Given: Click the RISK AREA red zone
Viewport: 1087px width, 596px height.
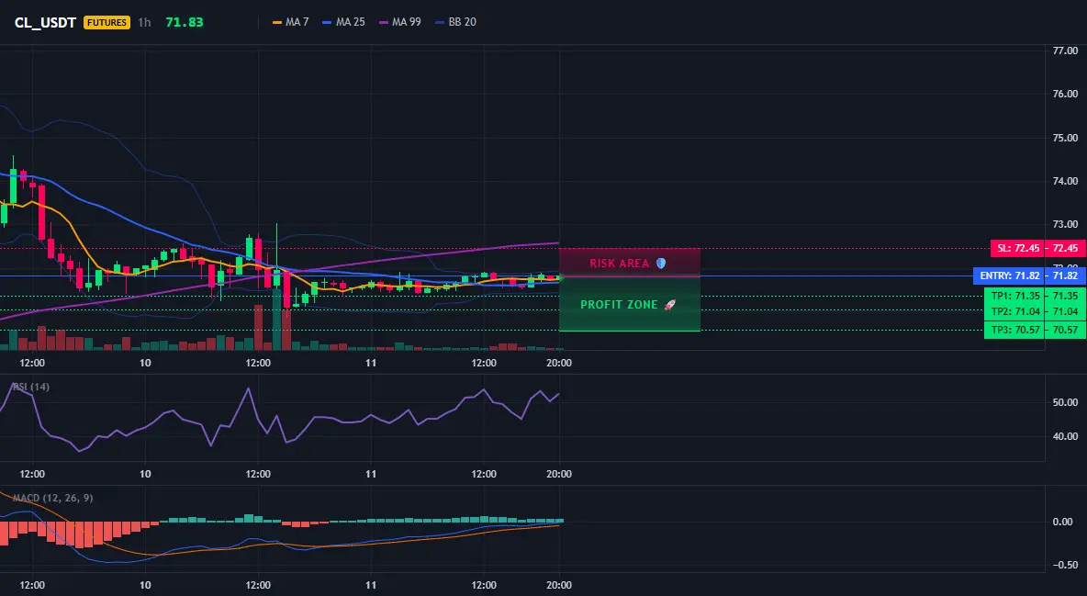Looking at the screenshot, I should pyautogui.click(x=630, y=263).
